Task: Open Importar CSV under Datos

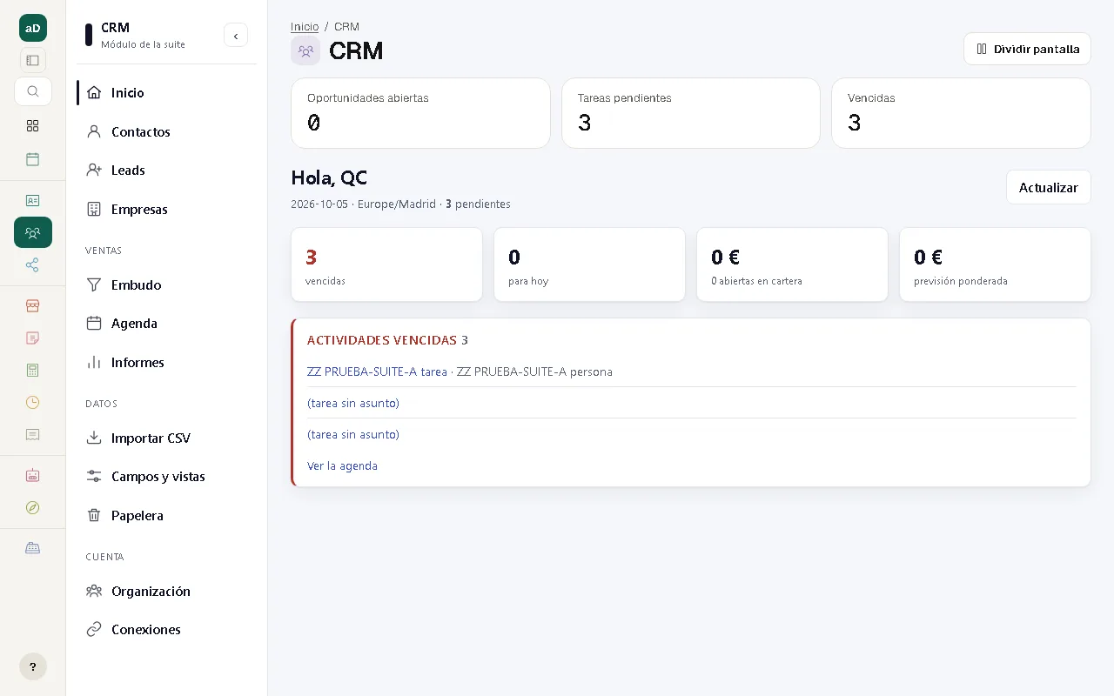Action: click(166, 438)
